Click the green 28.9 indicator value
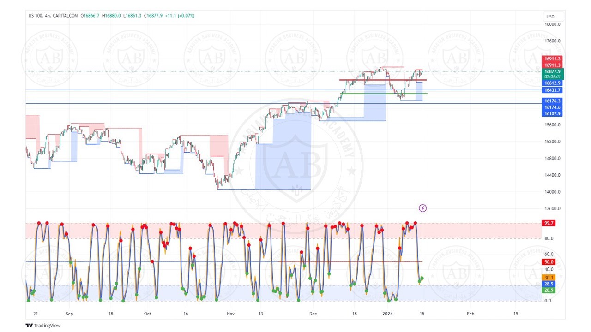 [x=549, y=290]
